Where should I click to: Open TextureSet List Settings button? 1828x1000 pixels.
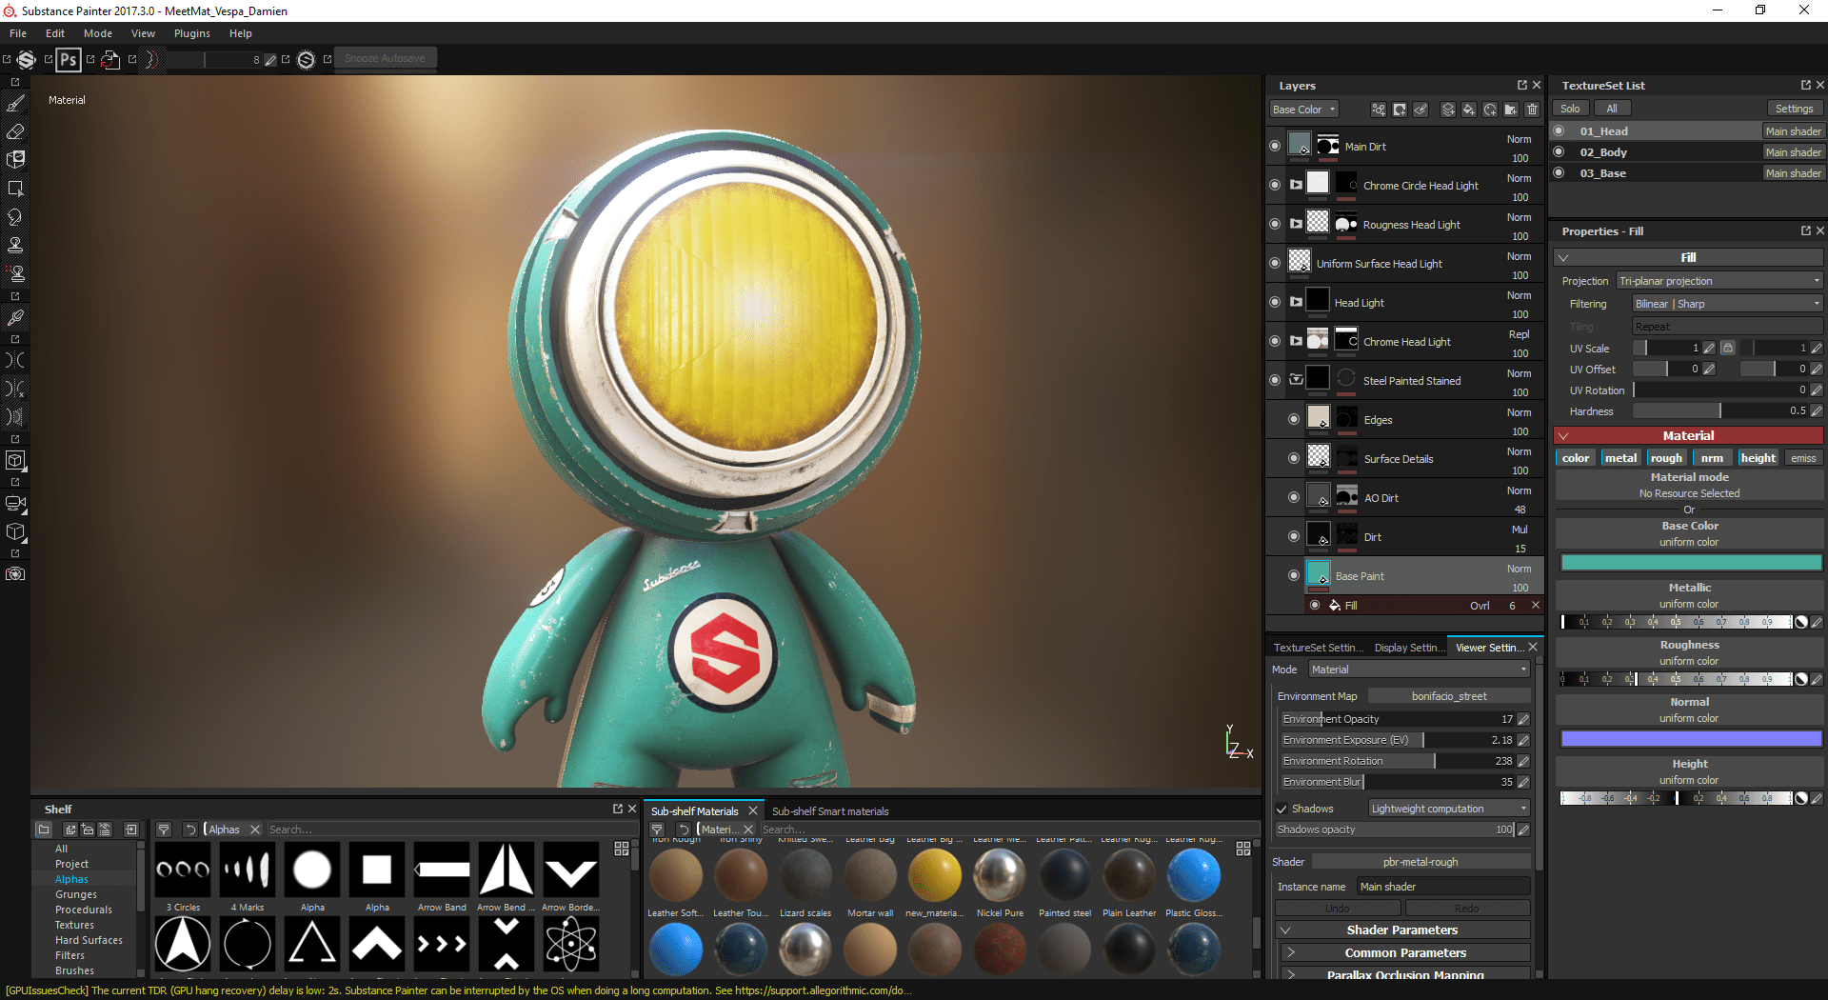(1794, 109)
